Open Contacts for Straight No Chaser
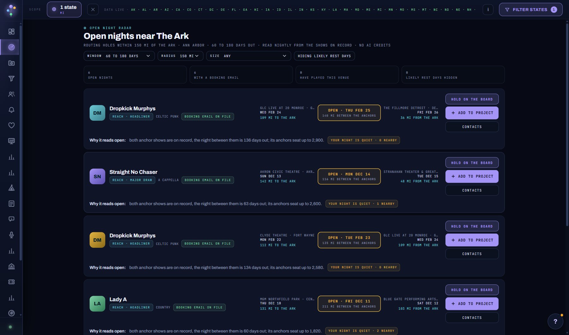This screenshot has height=335, width=569. [x=472, y=190]
